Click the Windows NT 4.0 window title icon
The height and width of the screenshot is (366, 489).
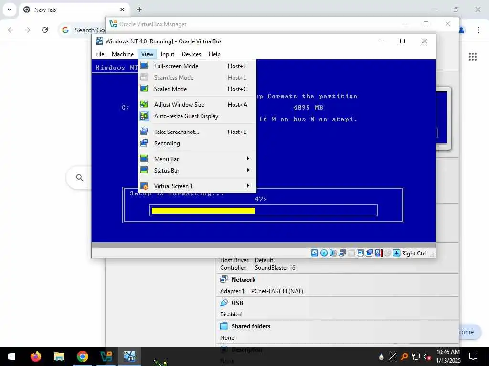click(x=99, y=41)
